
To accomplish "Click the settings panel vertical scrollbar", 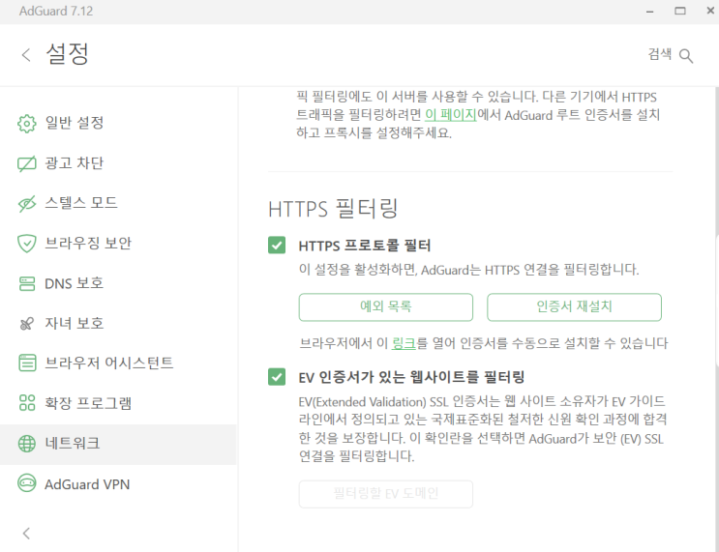I will (717, 300).
